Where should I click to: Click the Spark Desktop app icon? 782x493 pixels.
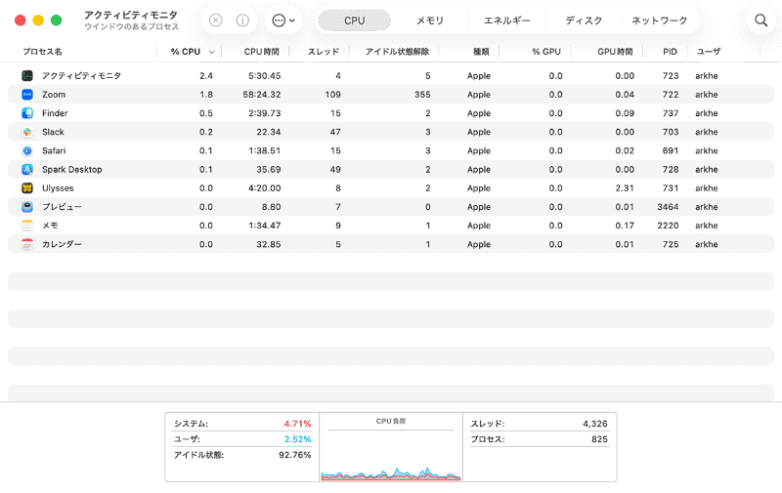(27, 169)
